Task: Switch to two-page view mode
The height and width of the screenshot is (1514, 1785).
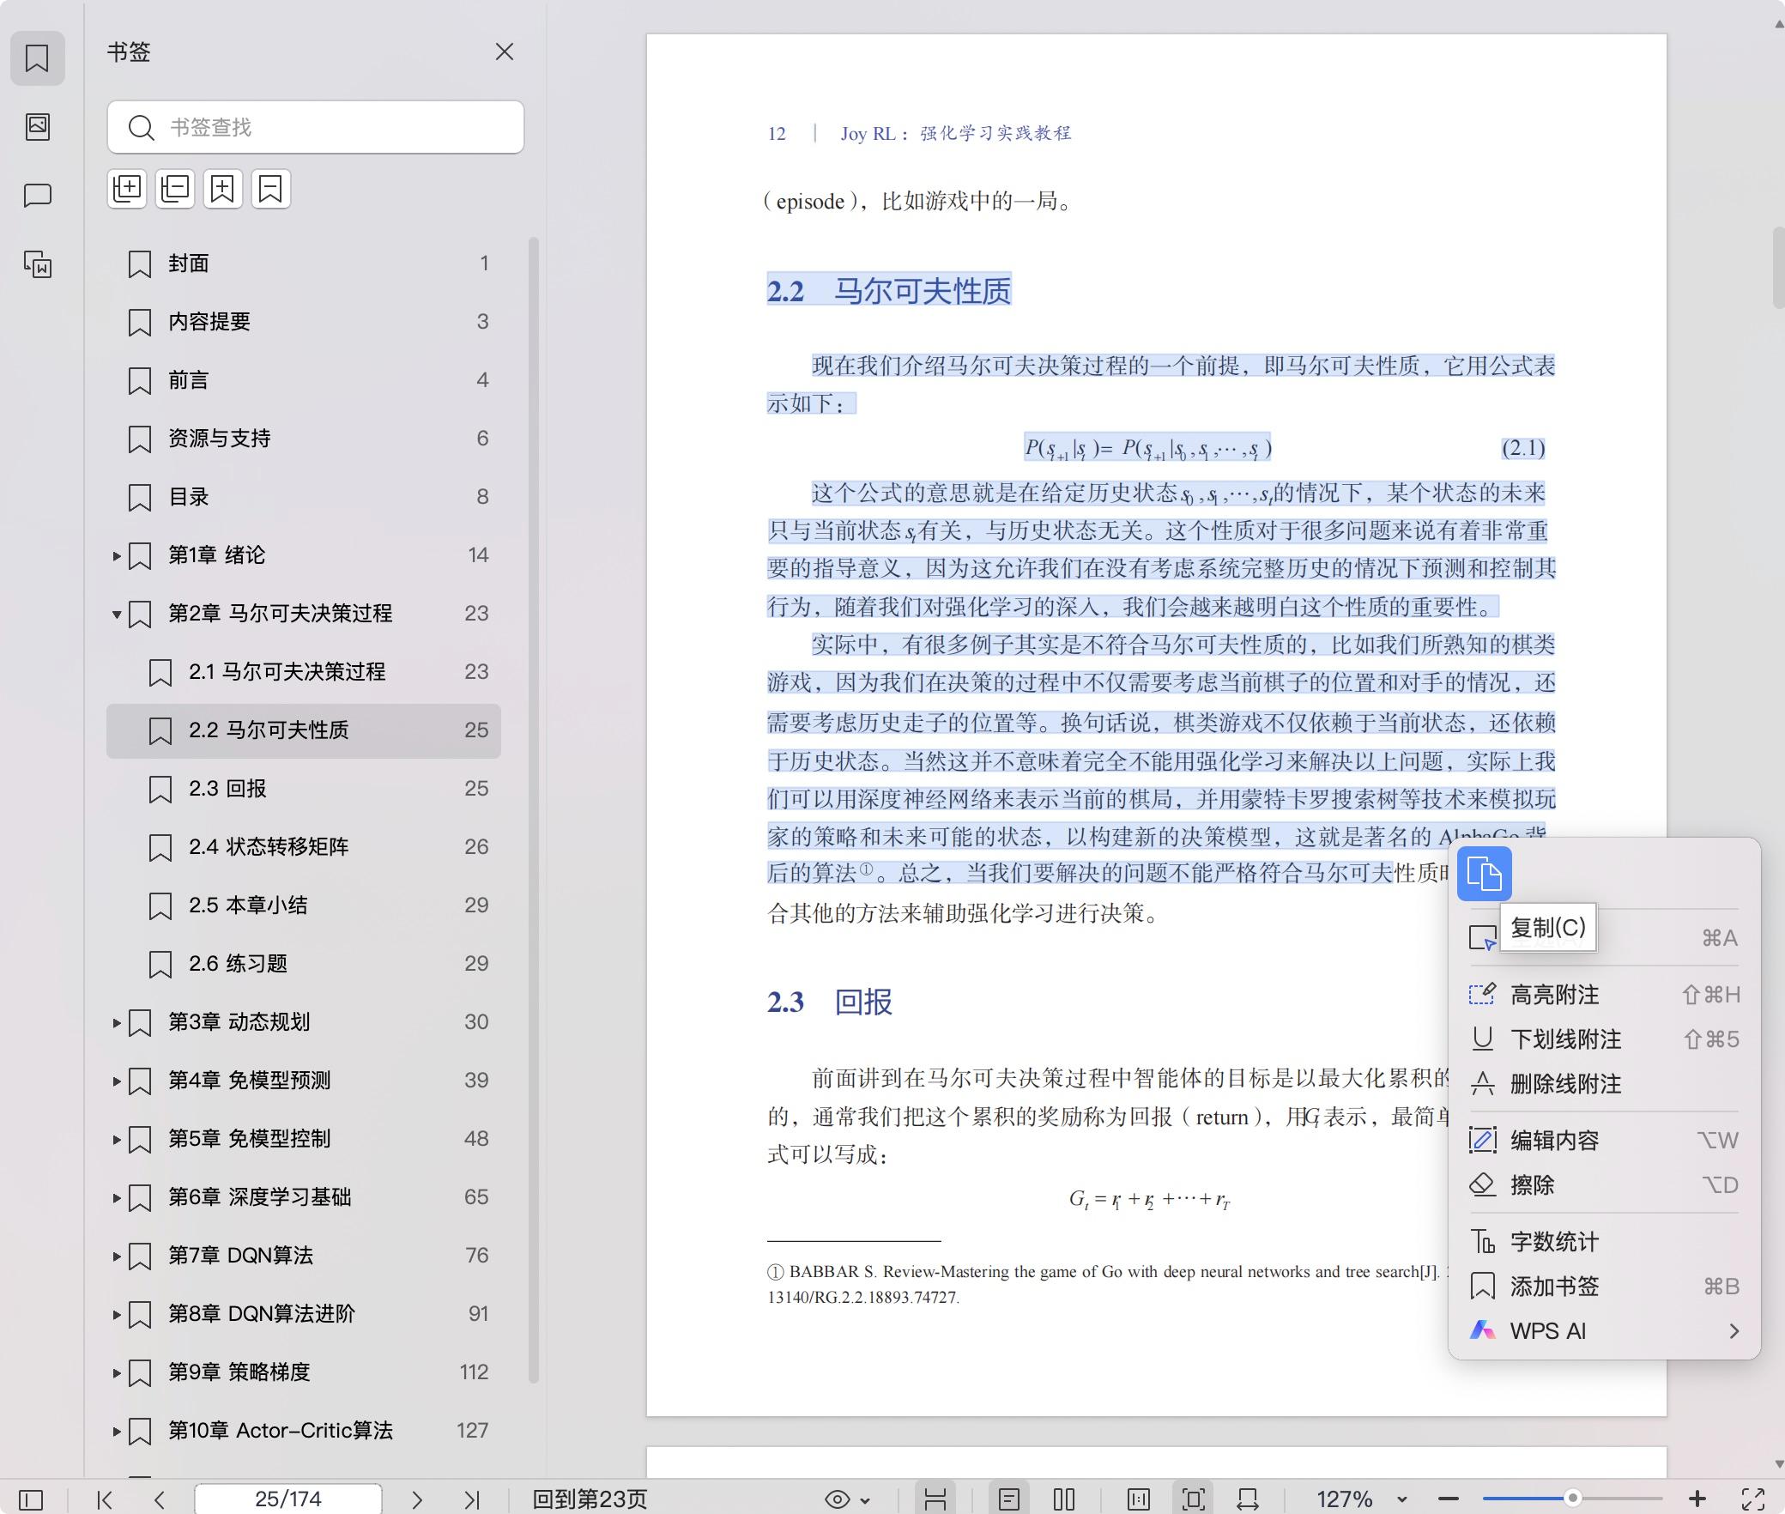Action: [x=1064, y=1499]
